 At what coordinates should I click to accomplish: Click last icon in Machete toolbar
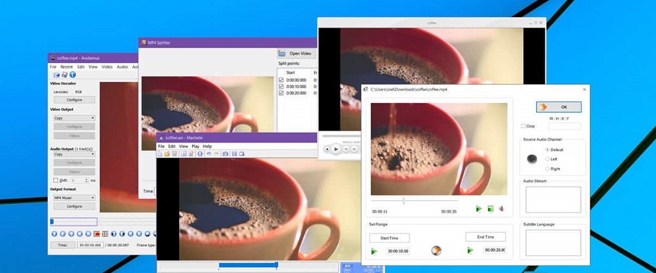pos(241,154)
